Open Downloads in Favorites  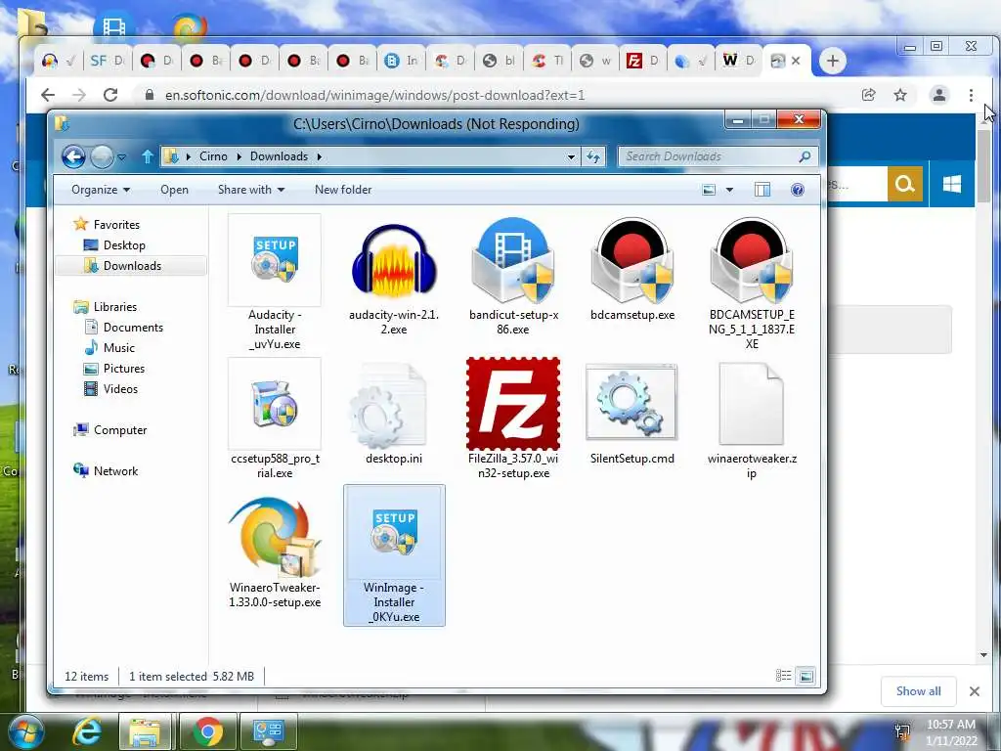pyautogui.click(x=132, y=266)
